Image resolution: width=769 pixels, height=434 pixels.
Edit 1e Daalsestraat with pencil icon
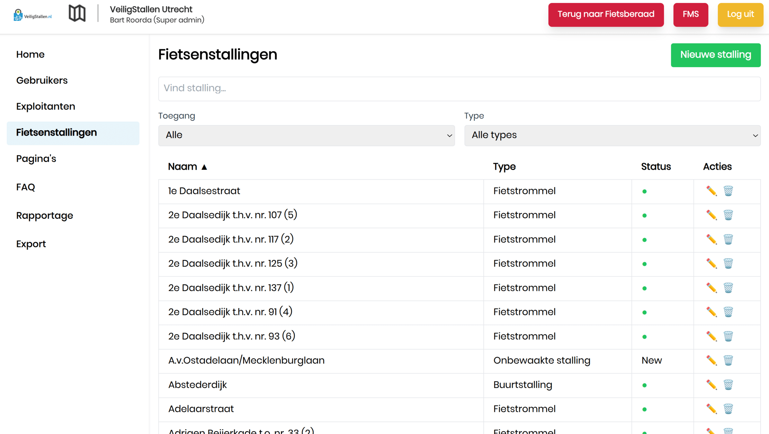pos(711,191)
